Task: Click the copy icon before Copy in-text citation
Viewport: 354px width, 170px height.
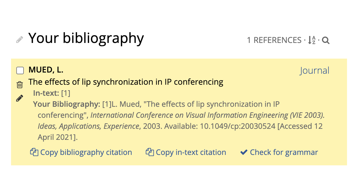Action: (150, 152)
